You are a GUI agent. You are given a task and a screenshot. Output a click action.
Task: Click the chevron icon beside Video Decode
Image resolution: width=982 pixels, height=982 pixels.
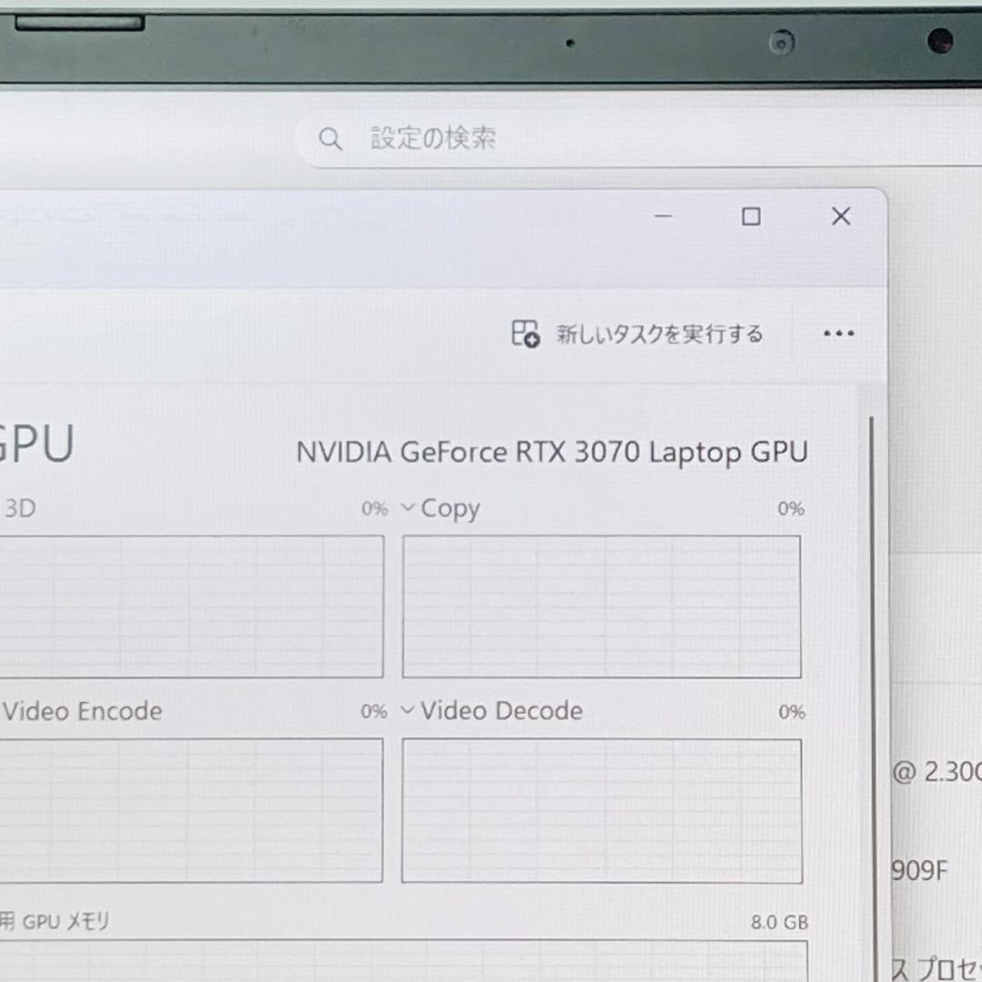(x=406, y=711)
